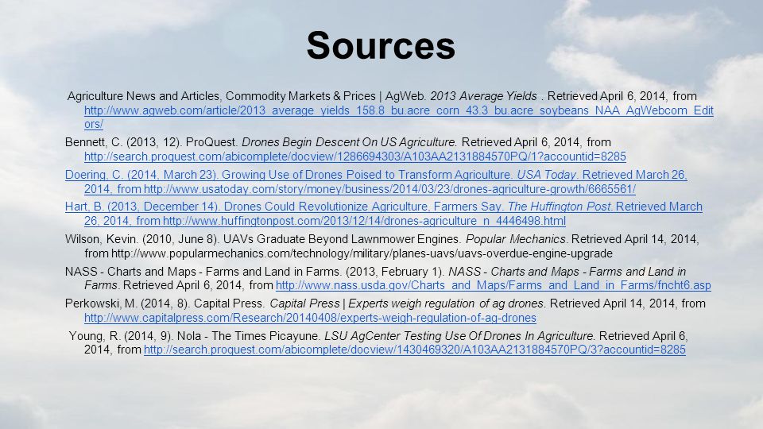Click '2013 Average Yields' italic title

pos(483,96)
